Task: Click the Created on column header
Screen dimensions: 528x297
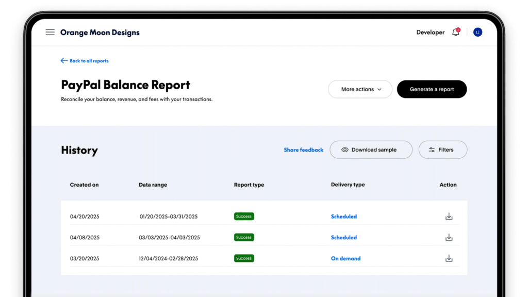Action: 84,185
